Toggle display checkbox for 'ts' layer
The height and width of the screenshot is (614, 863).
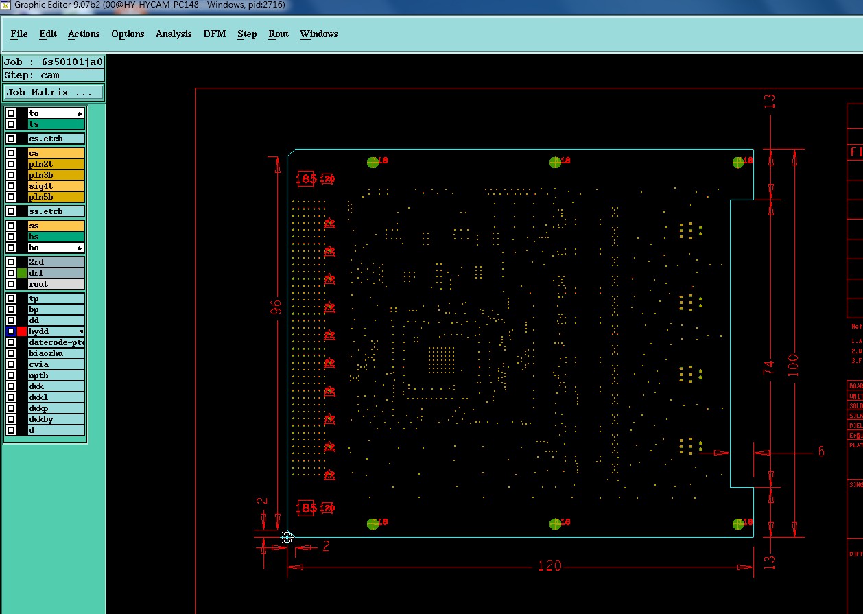pyautogui.click(x=11, y=124)
